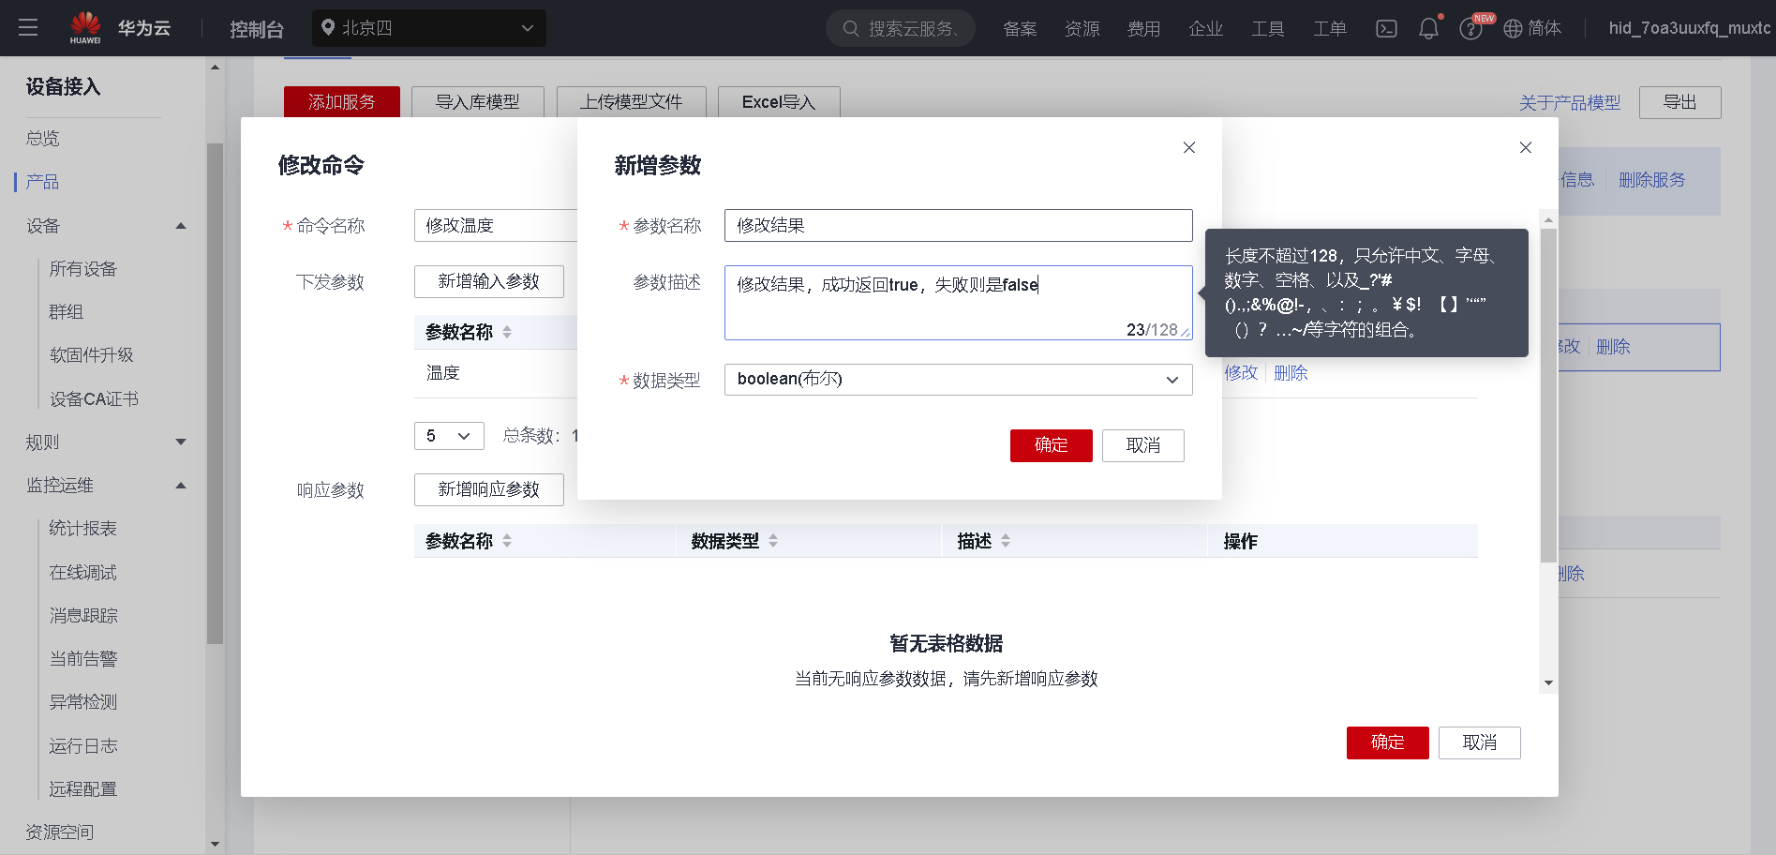
Task: Collapse the 设备 sidebar section
Action: (181, 226)
